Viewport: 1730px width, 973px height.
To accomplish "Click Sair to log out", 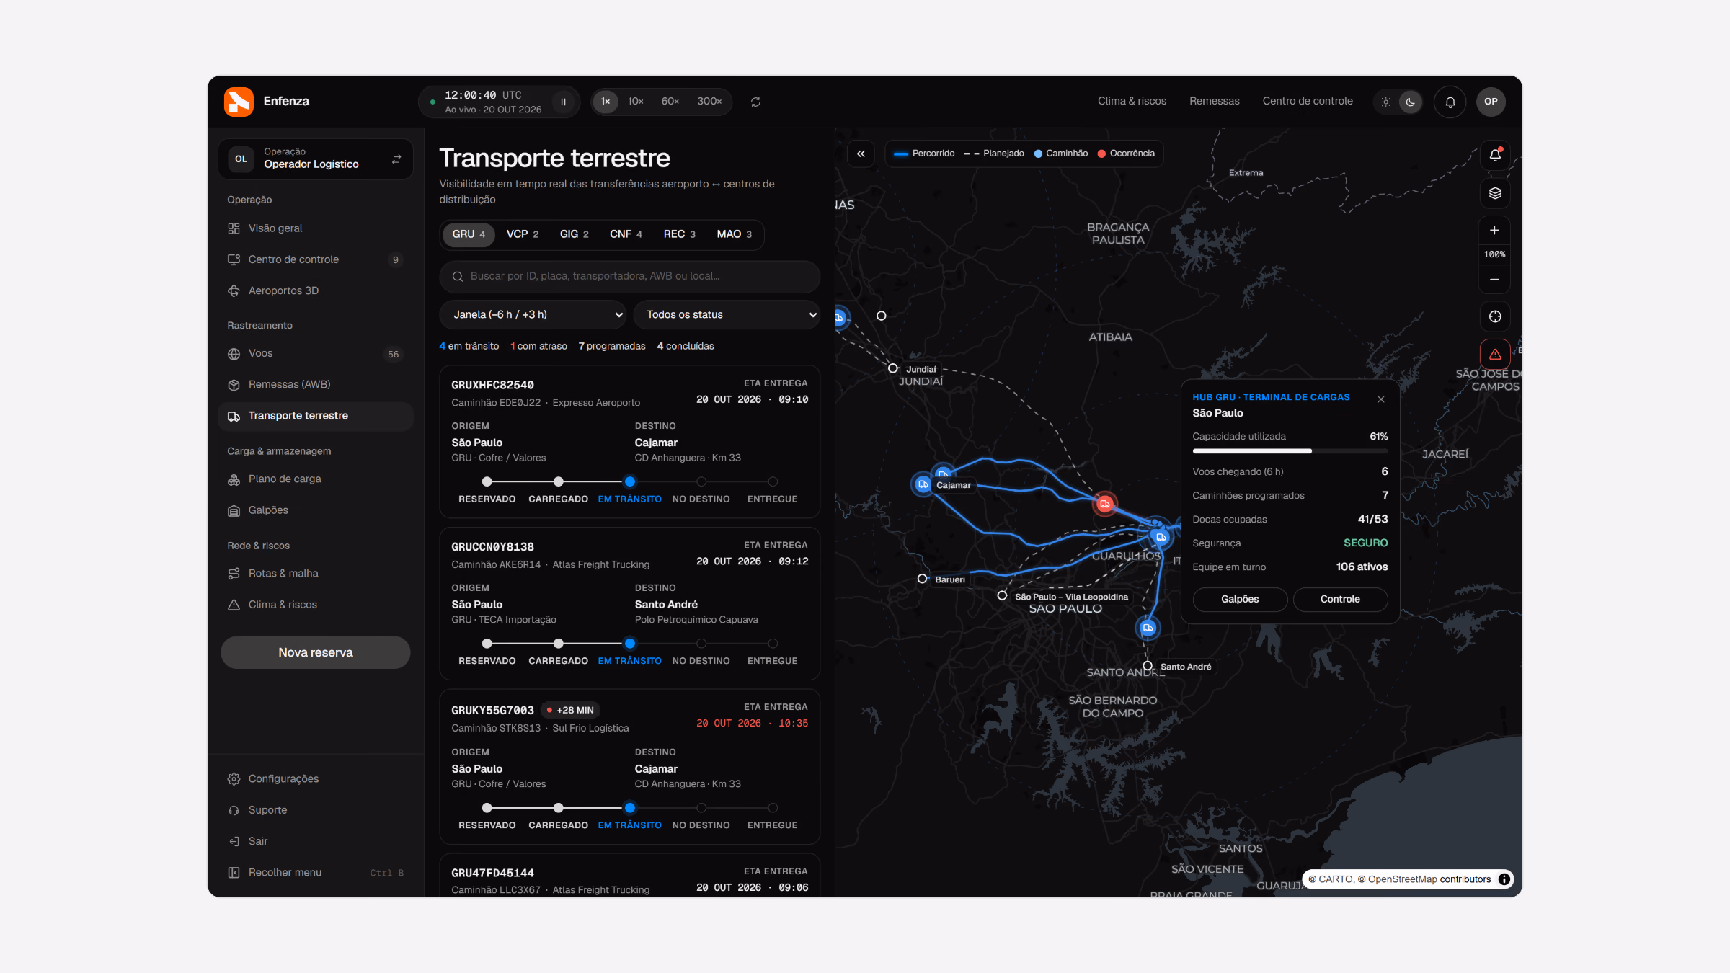I will (x=316, y=841).
